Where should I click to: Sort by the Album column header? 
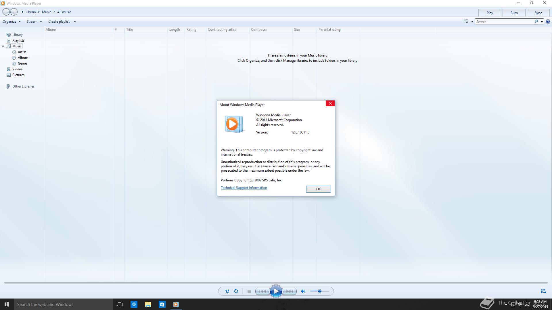78,30
